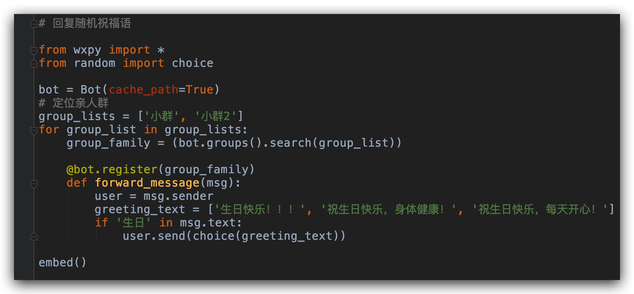Collapse the import block at 'from wxpy'
The image size is (634, 294).
34,50
